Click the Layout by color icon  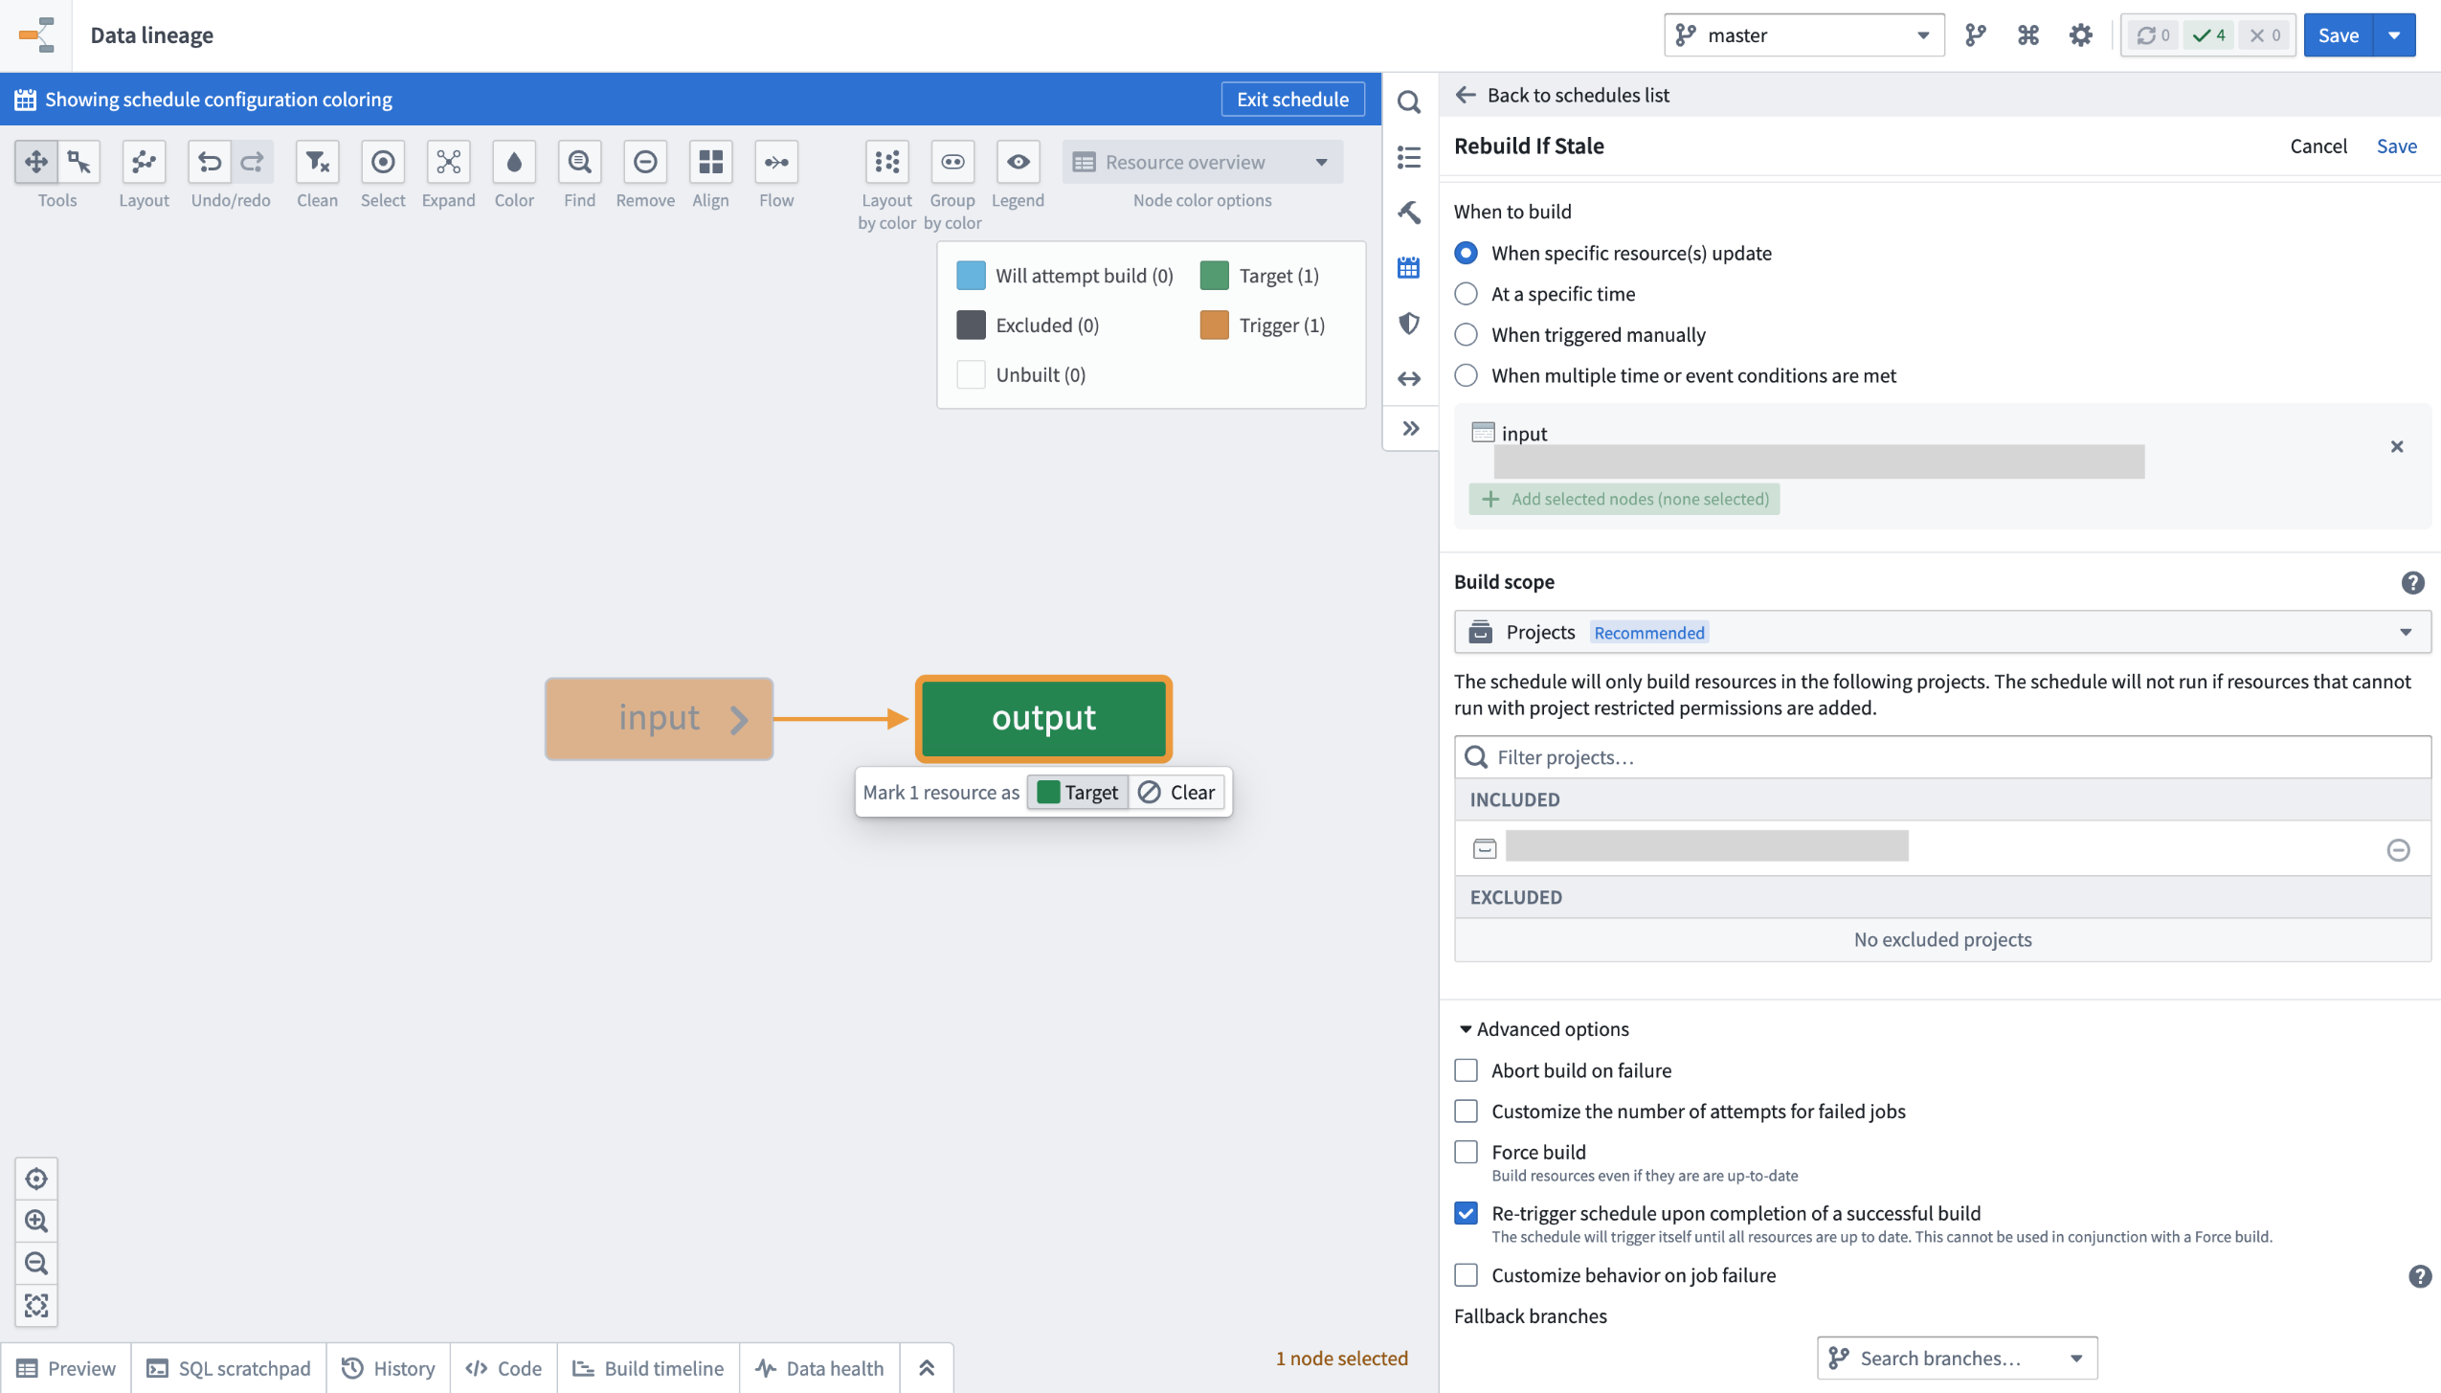pos(885,163)
